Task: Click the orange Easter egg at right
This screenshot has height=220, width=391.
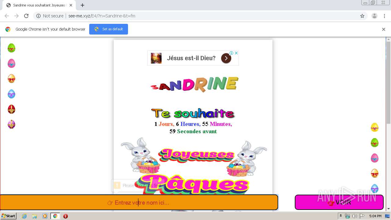Action: click(375, 173)
